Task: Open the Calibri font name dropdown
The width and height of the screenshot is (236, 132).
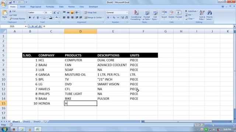Action: pos(43,12)
